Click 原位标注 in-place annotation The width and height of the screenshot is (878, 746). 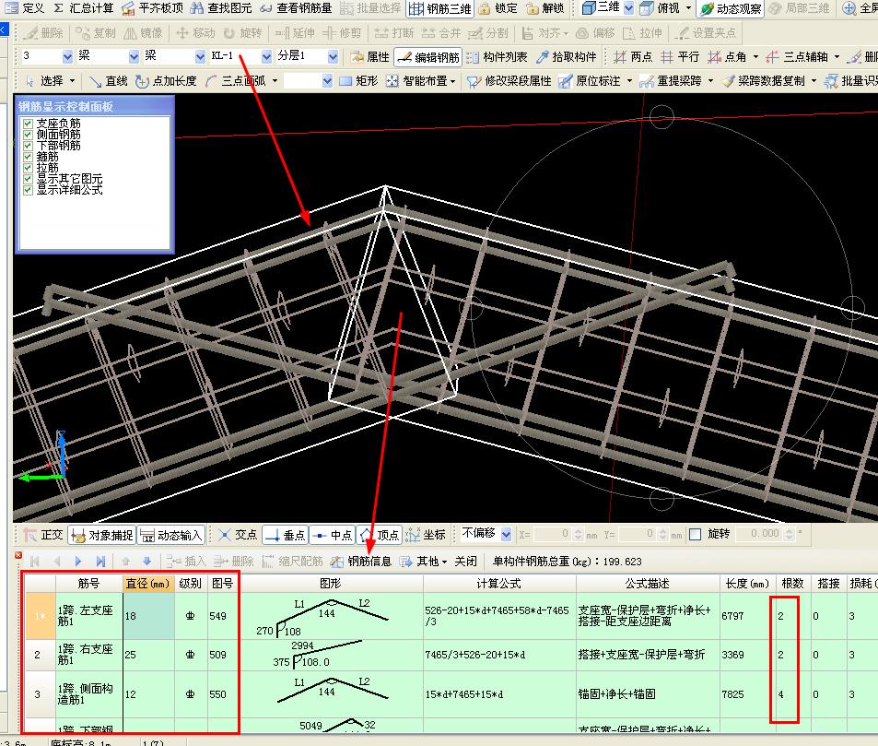[x=591, y=81]
